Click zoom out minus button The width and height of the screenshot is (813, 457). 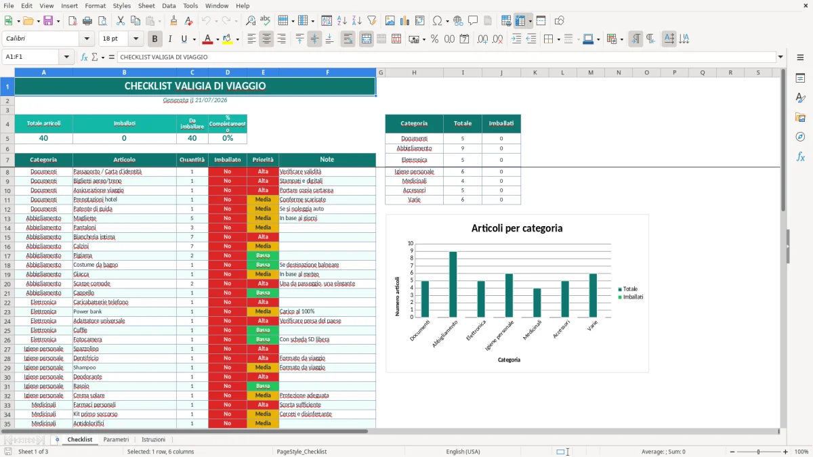[732, 452]
